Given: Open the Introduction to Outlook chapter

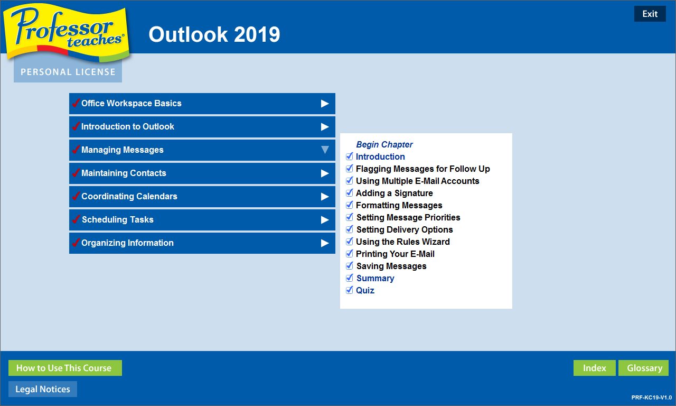Looking at the screenshot, I should 128,127.
